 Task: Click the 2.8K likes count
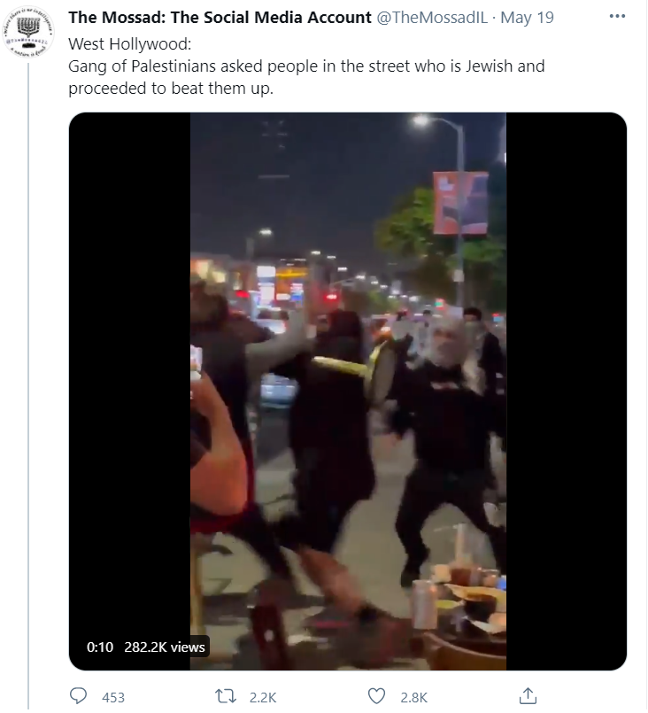414,697
